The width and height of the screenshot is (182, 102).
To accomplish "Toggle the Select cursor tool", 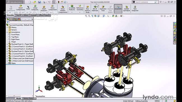I will (x=54, y=2).
